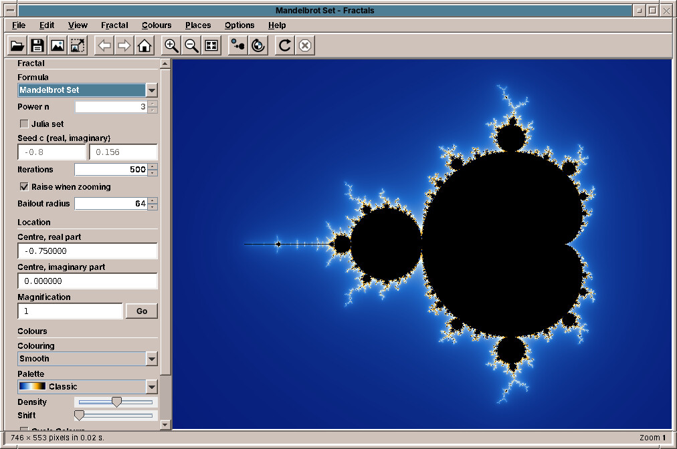Image resolution: width=677 pixels, height=449 pixels.
Task: Click the Redraw circular arrow icon
Action: click(284, 45)
